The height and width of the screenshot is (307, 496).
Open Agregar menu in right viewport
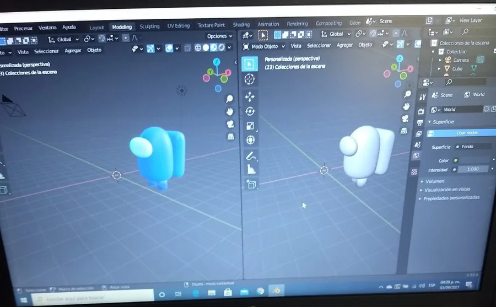(x=344, y=45)
